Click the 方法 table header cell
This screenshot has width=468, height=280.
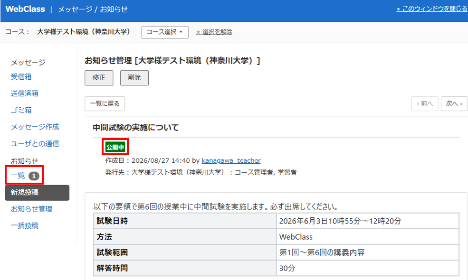click(185, 237)
